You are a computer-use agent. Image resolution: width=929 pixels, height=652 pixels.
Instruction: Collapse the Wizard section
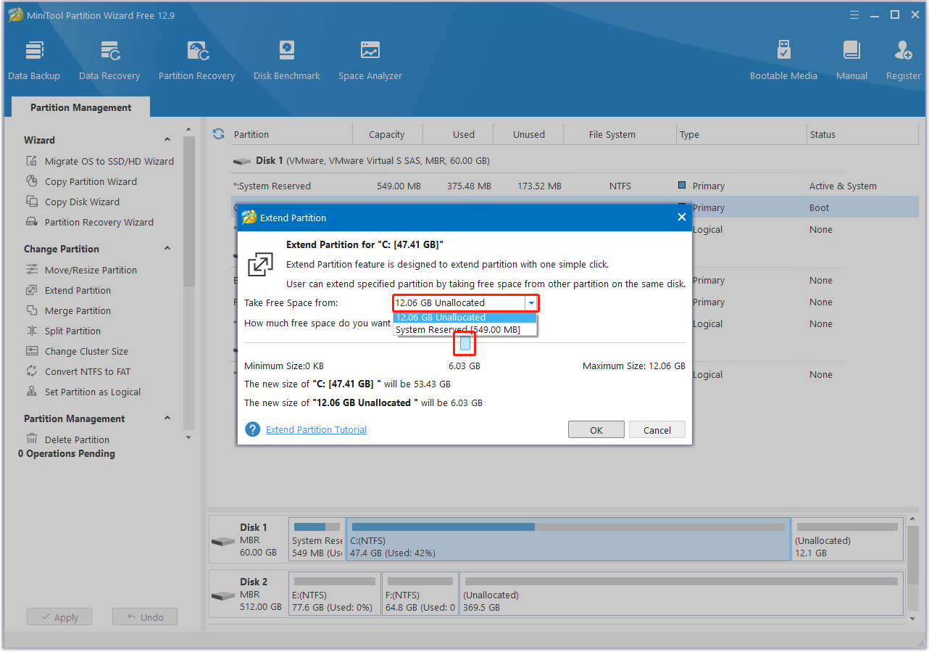pos(167,140)
